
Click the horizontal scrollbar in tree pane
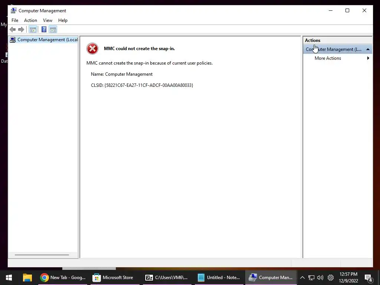click(42, 255)
